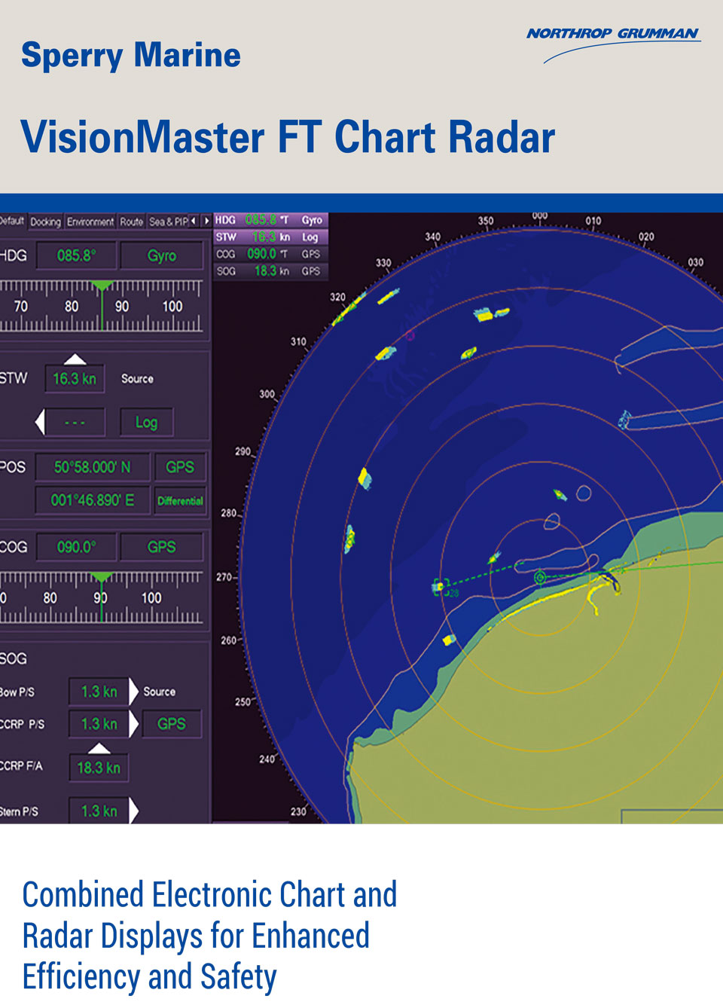Click the green marker on the HDG tape

[x=102, y=286]
